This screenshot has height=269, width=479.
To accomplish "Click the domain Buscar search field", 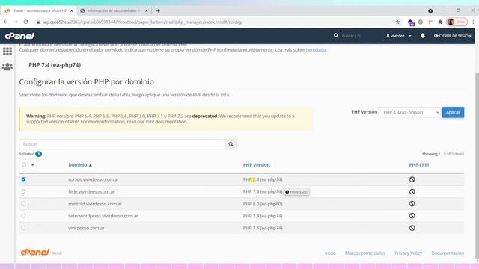I will click(x=122, y=144).
